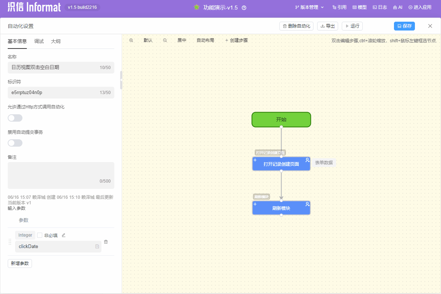Switch to the 调试 tab

[39, 42]
